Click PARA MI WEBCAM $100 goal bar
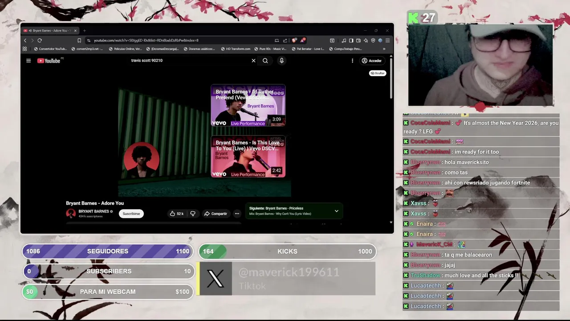 point(108,292)
